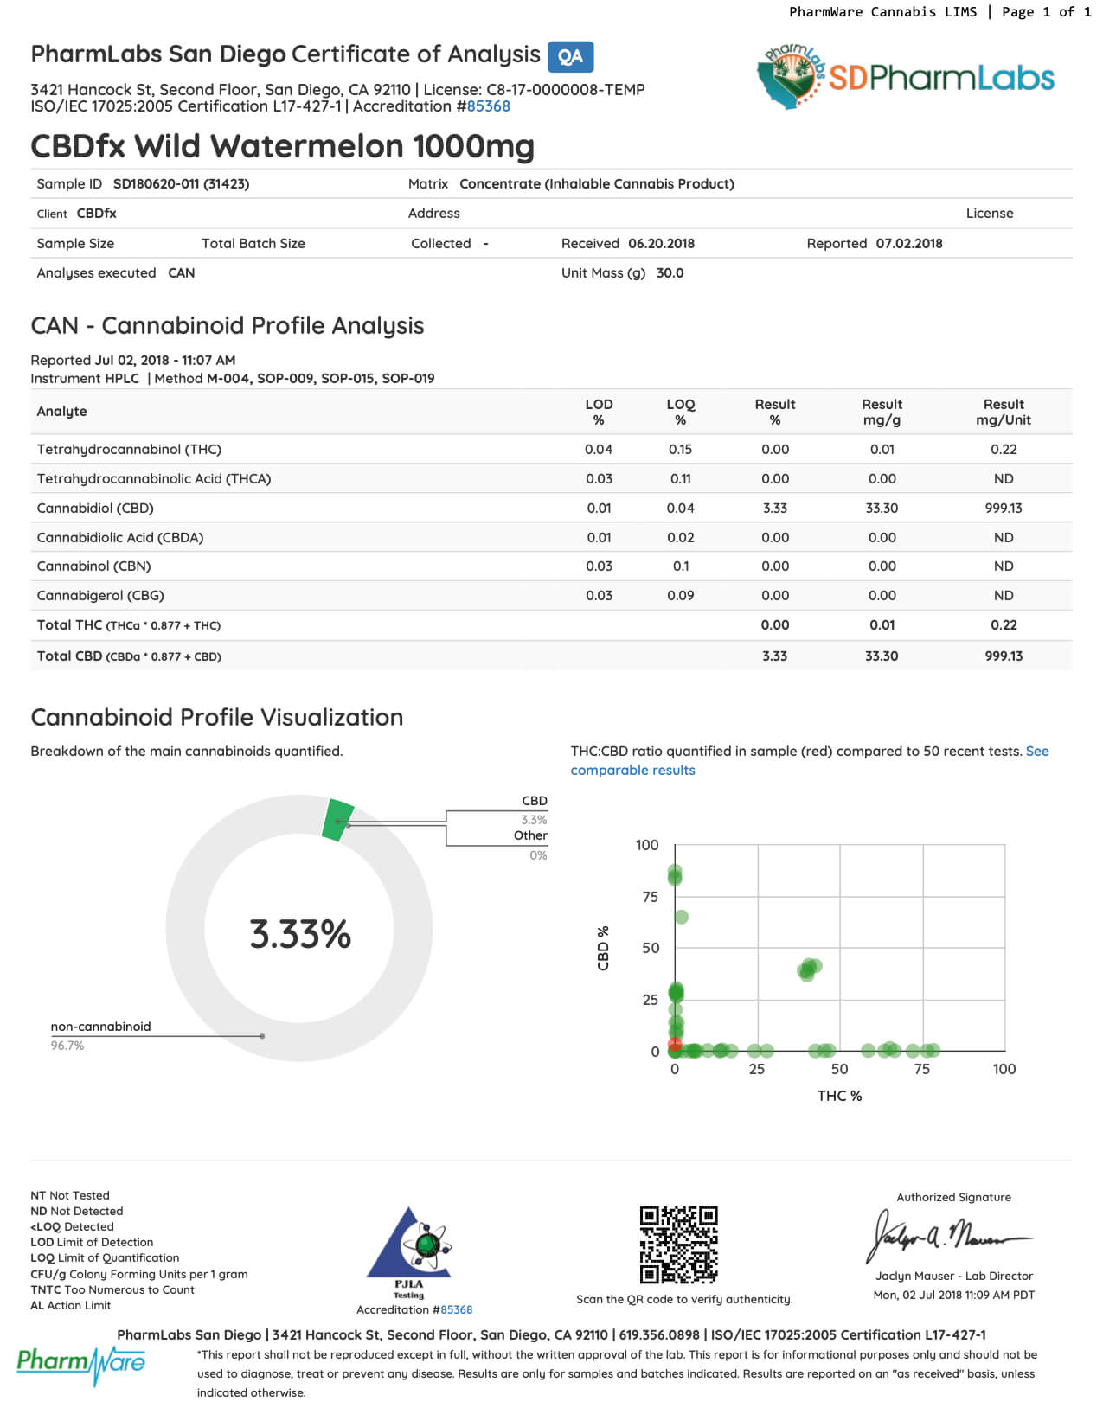Open the "See comparable results" link
Image resolution: width=1103 pixels, height=1427 pixels.
(632, 770)
